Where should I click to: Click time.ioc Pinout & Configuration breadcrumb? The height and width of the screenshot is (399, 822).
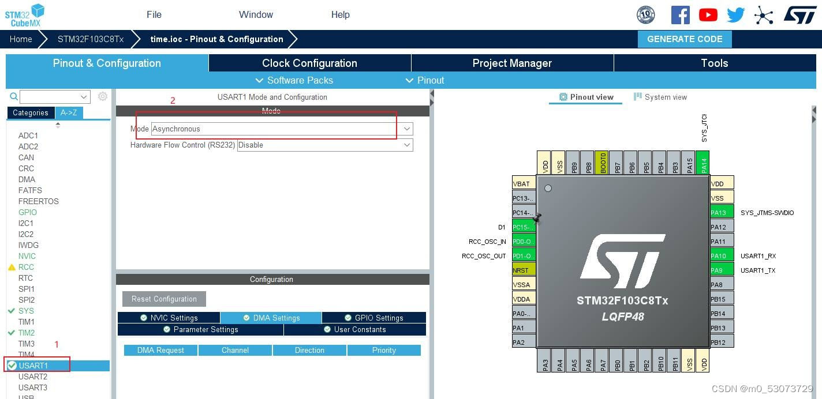tap(216, 39)
